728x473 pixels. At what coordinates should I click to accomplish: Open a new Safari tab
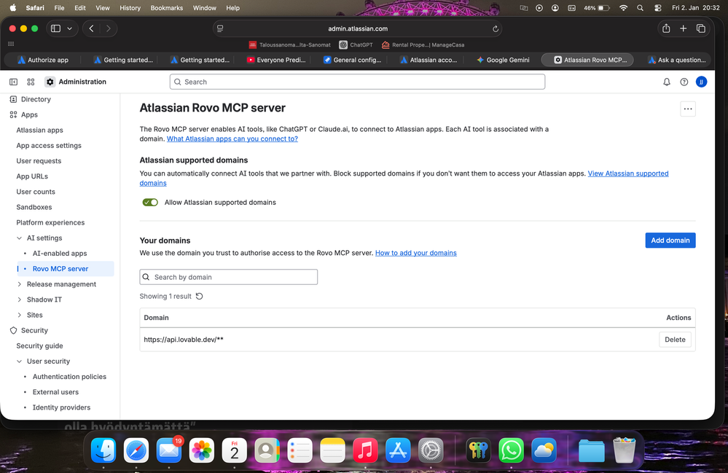(x=683, y=28)
